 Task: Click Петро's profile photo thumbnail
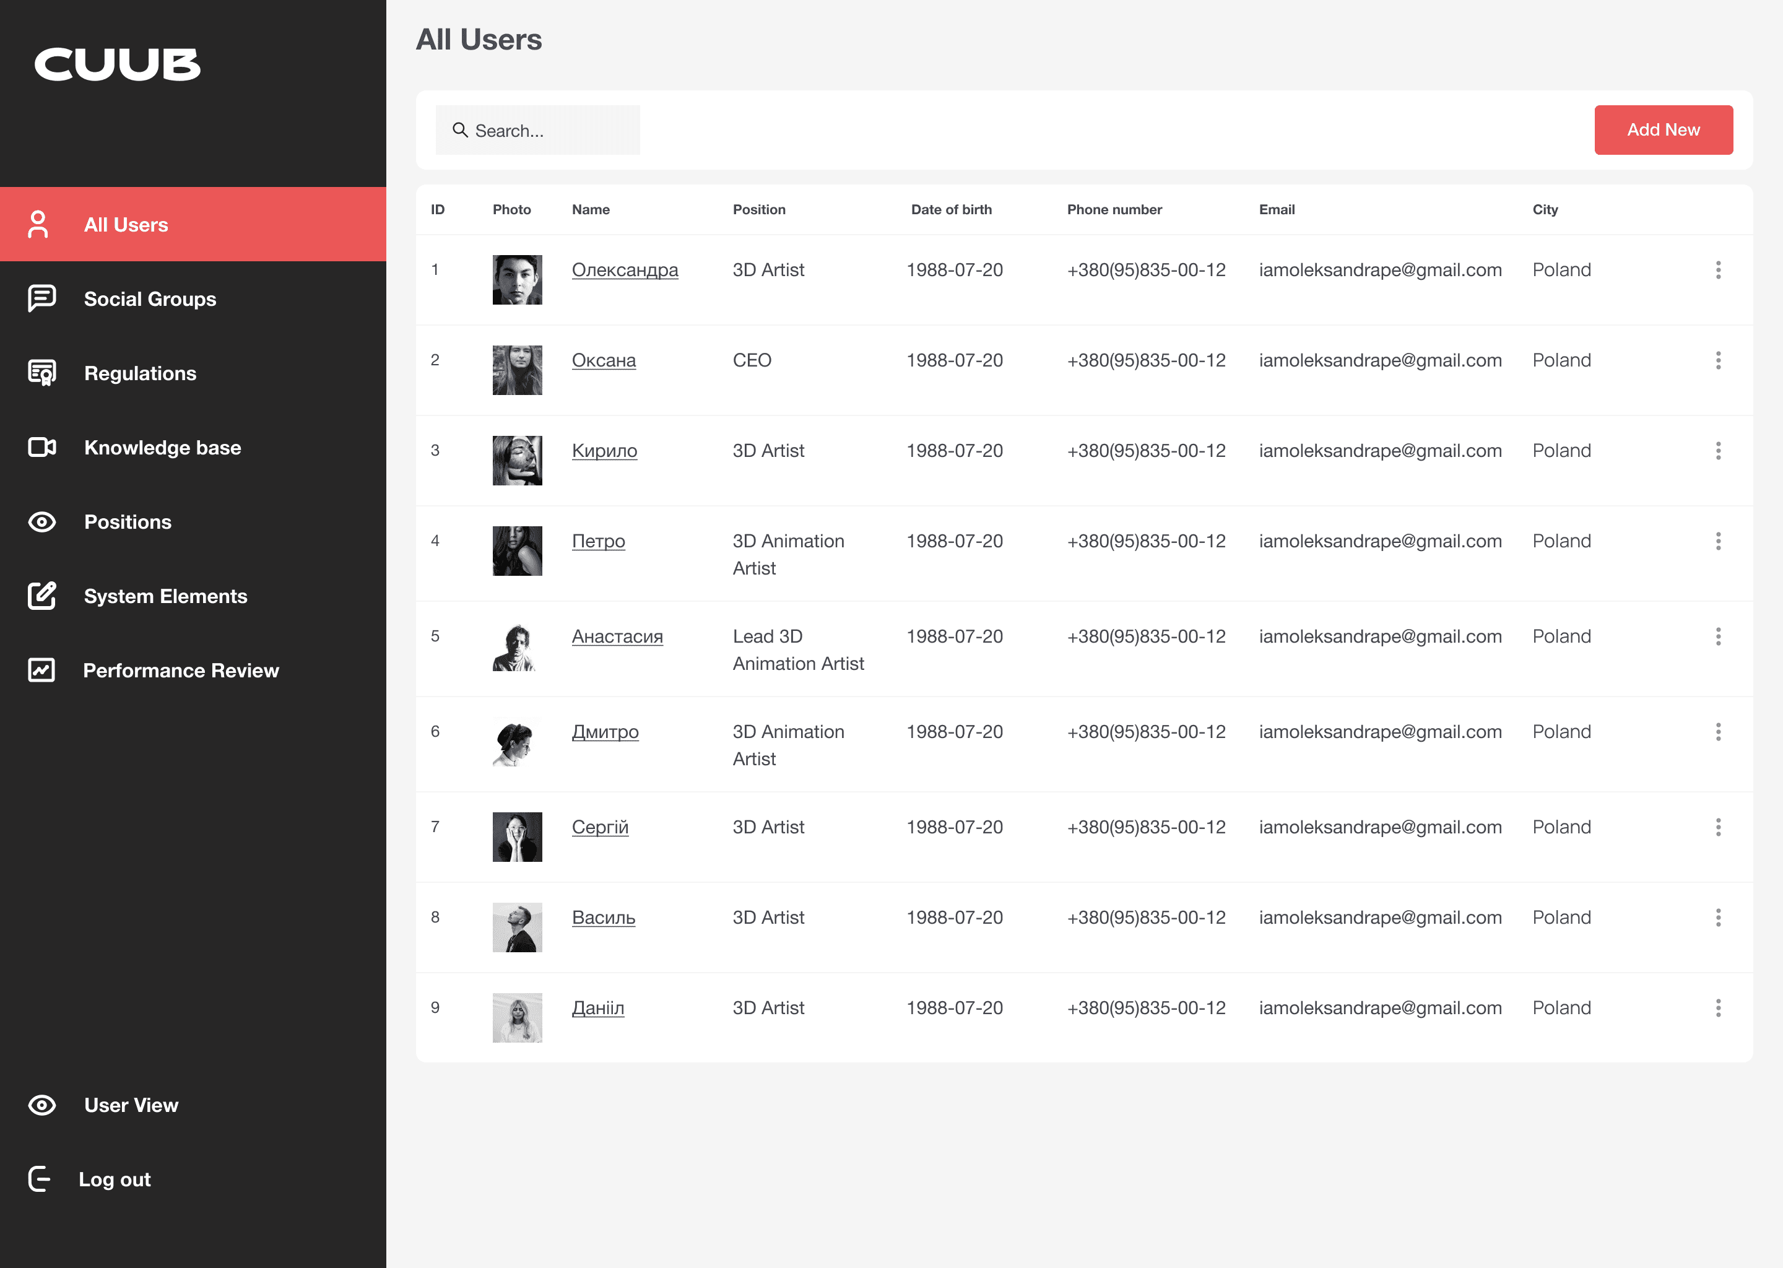click(x=517, y=551)
